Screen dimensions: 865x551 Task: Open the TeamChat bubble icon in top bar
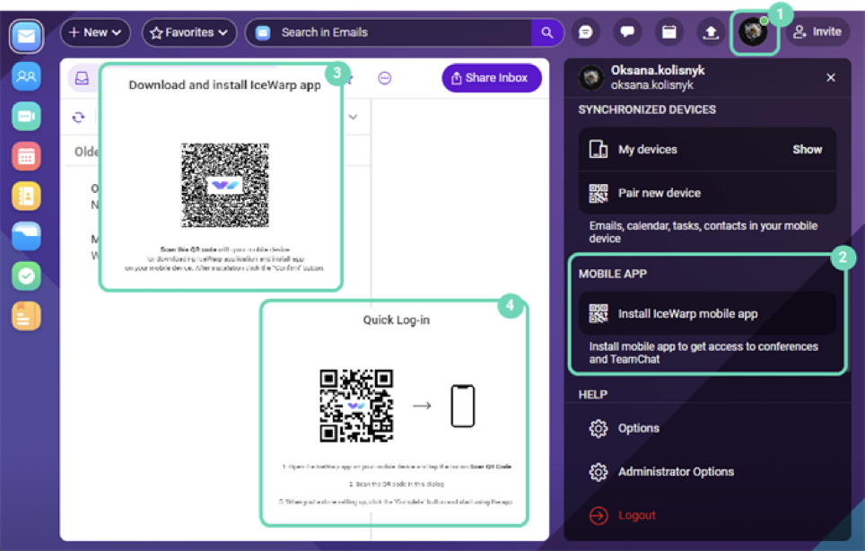click(585, 32)
